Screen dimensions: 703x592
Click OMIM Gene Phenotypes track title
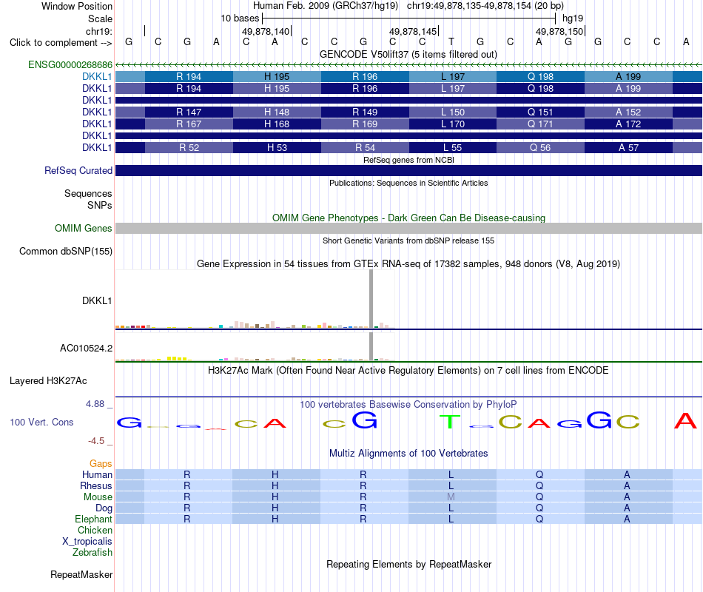(x=408, y=218)
